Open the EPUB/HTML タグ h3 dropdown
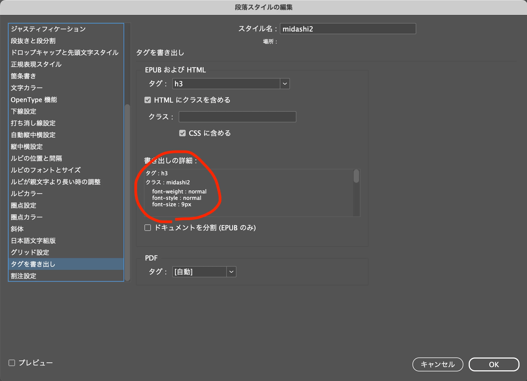Screen dimensions: 527x381 pyautogui.click(x=285, y=84)
